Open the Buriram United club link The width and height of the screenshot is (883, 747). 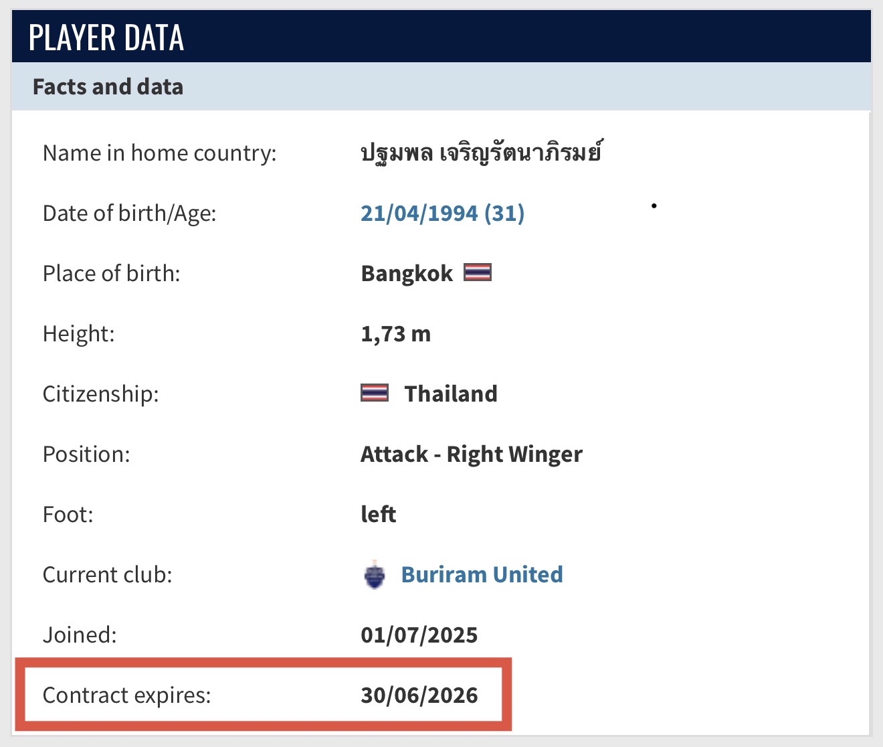(482, 575)
